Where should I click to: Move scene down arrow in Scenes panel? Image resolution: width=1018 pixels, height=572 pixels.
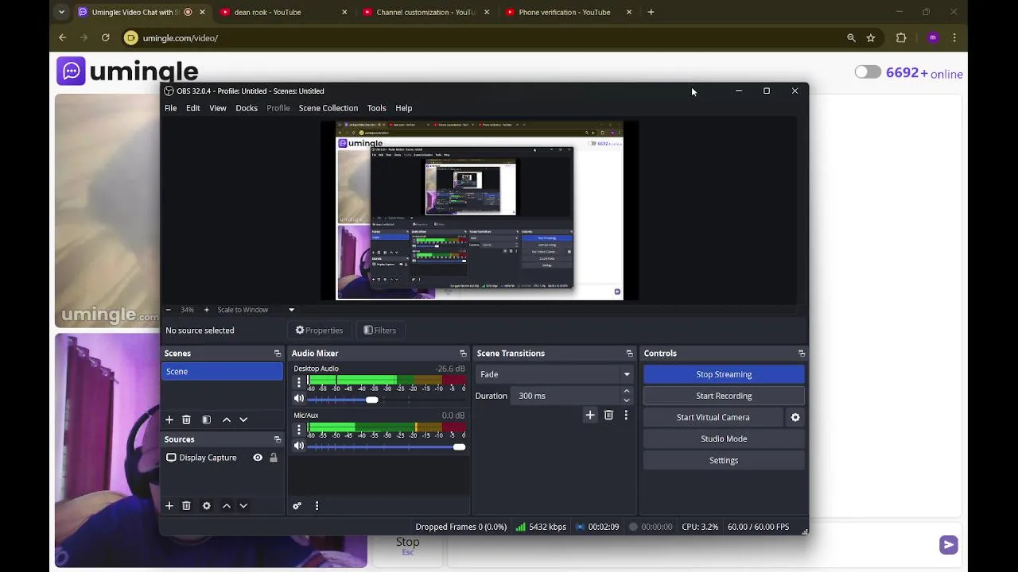tap(243, 419)
